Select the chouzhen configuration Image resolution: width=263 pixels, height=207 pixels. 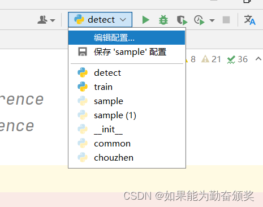127,158
